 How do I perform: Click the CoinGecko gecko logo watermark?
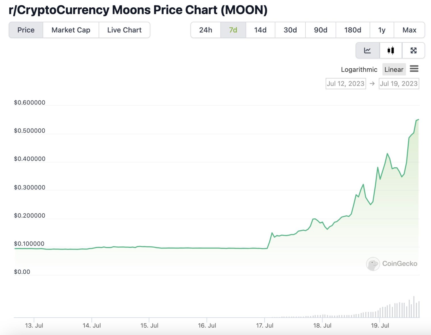pos(373,264)
